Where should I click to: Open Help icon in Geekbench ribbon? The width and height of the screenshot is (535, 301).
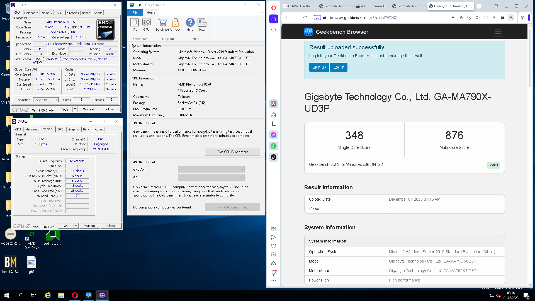(190, 25)
